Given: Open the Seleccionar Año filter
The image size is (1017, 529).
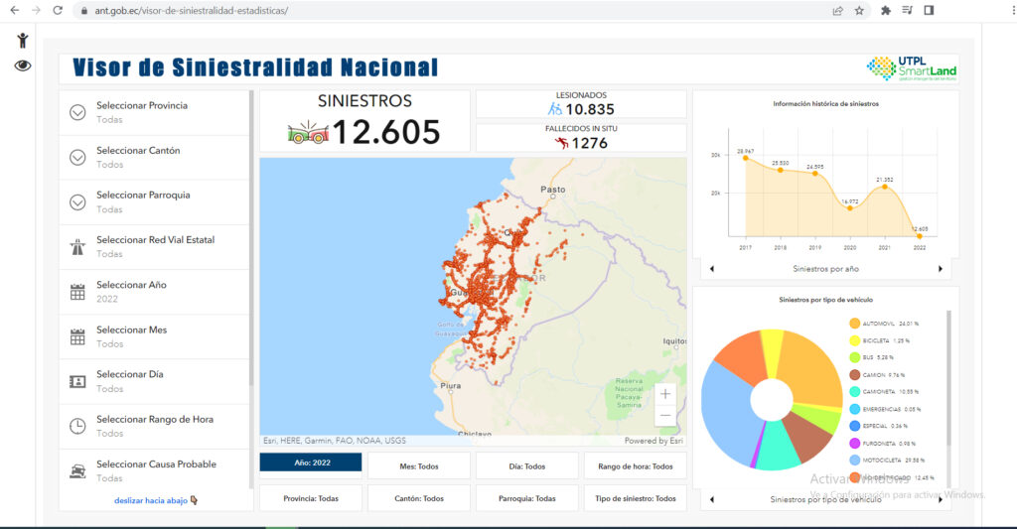Looking at the screenshot, I should point(154,292).
